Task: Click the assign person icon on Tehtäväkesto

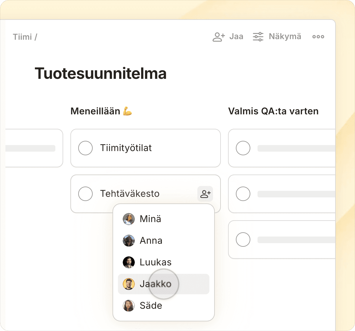Action: pos(205,194)
